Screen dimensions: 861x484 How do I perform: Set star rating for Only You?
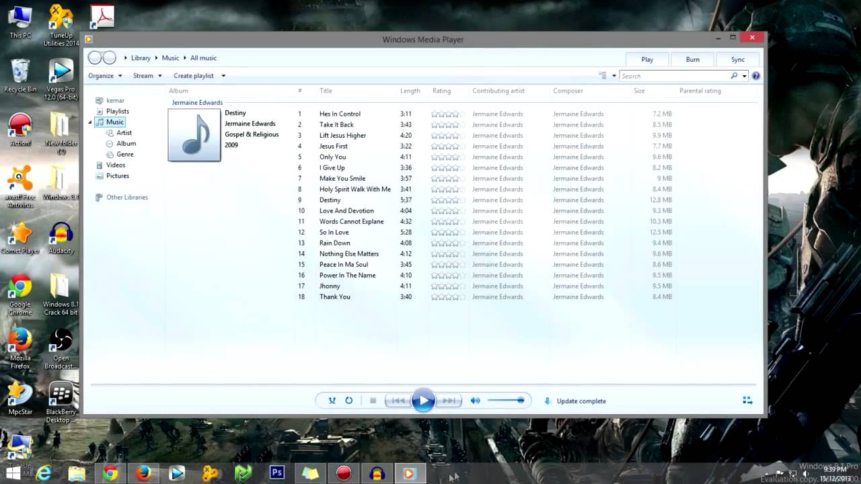[447, 157]
